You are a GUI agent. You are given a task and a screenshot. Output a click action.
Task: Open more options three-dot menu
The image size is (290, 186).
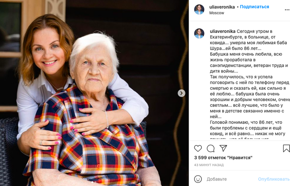tap(287, 10)
